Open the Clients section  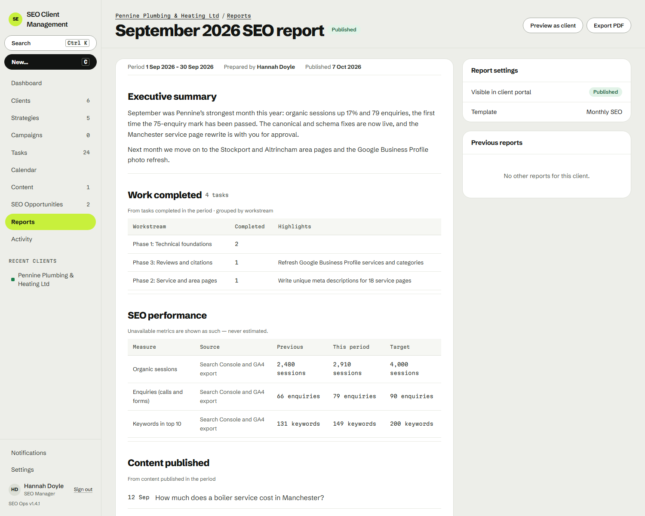pos(50,101)
